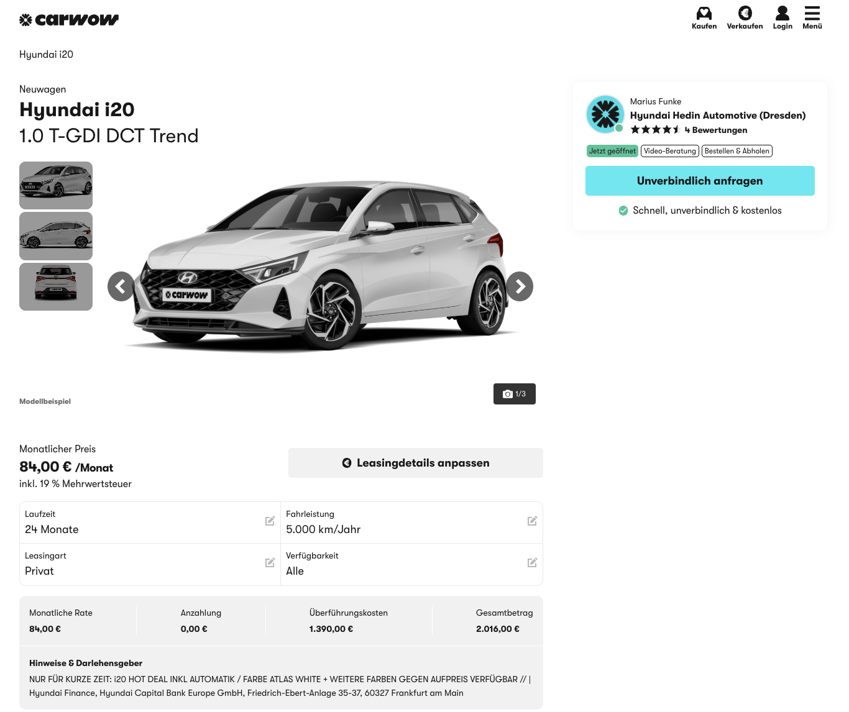The image size is (849, 712).
Task: Edit the Verfügbarkeit Alle setting
Action: coord(532,563)
